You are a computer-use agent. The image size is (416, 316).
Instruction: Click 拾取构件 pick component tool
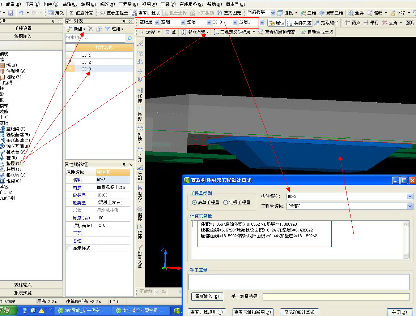pos(326,23)
